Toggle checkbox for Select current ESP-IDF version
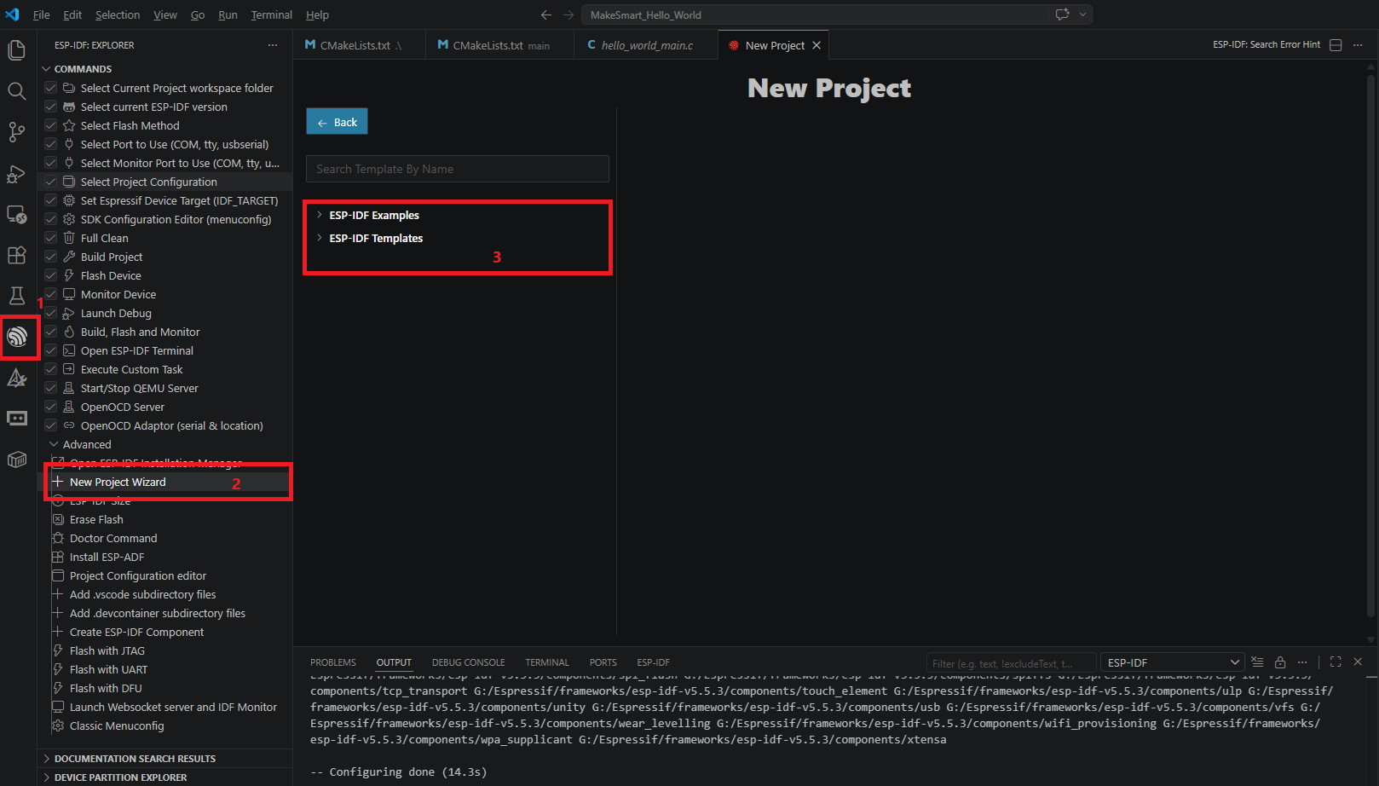1379x786 pixels. click(x=50, y=107)
